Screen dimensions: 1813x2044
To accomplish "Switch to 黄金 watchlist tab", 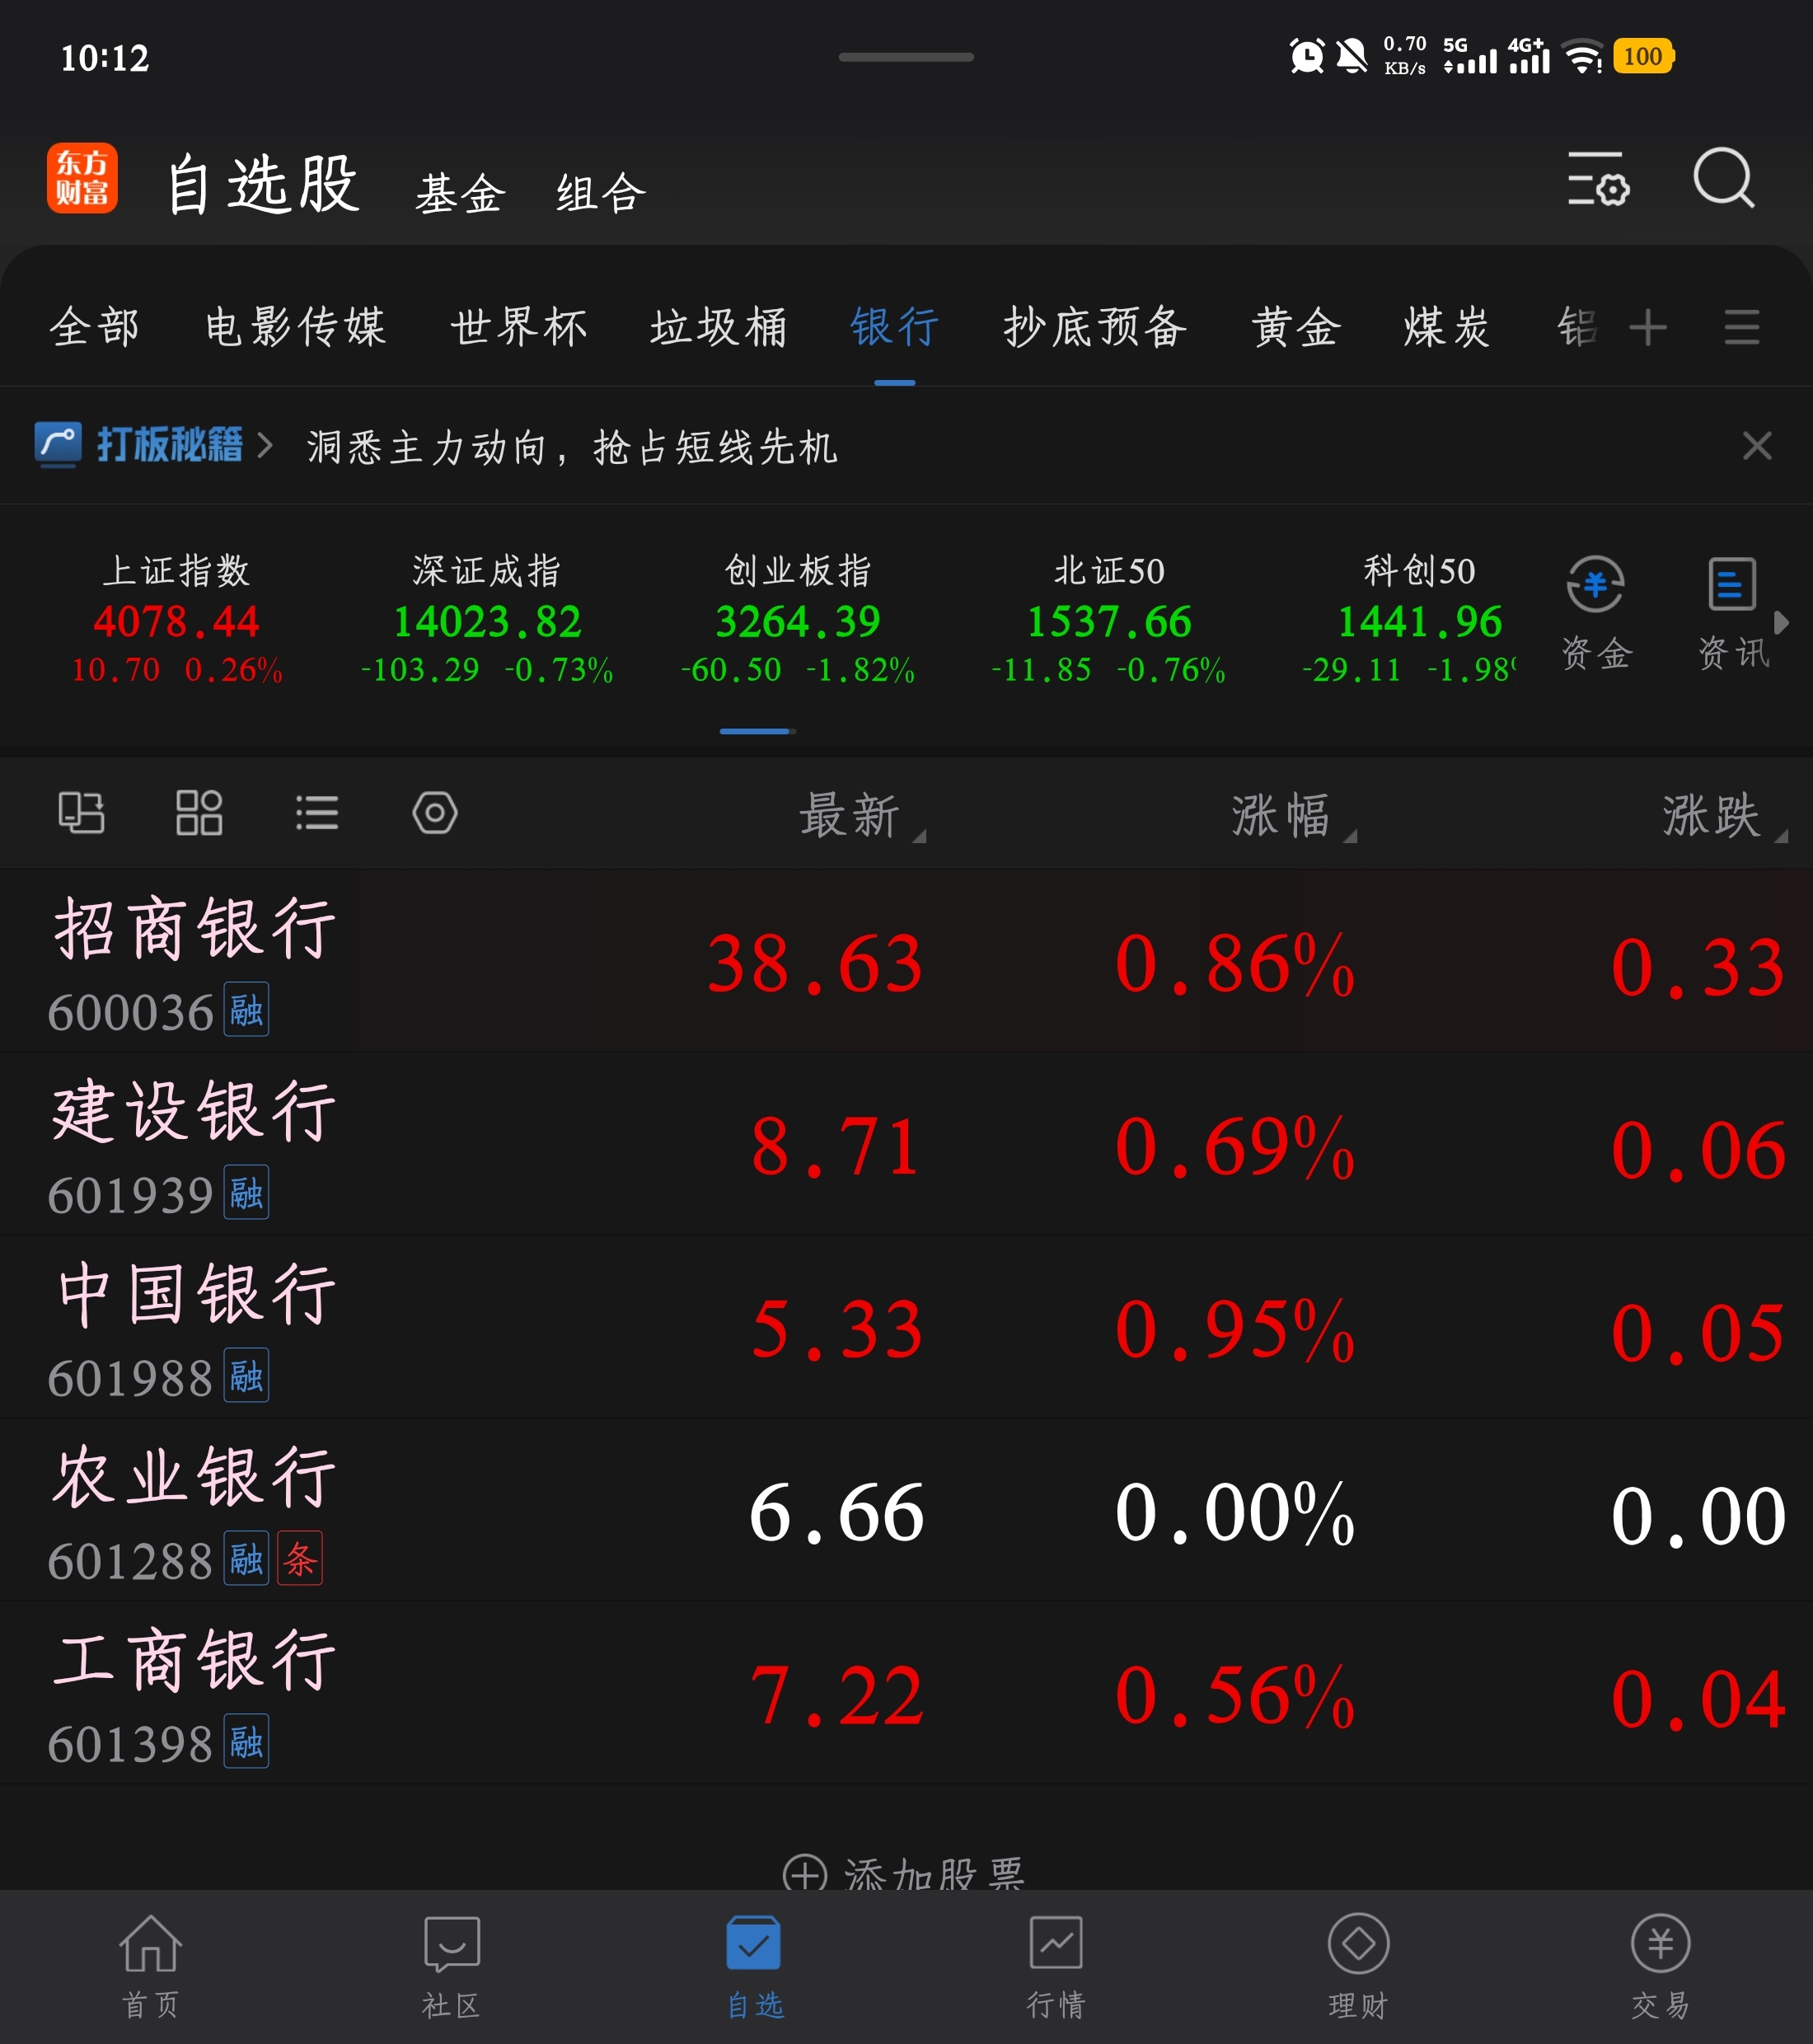I will click(1296, 327).
